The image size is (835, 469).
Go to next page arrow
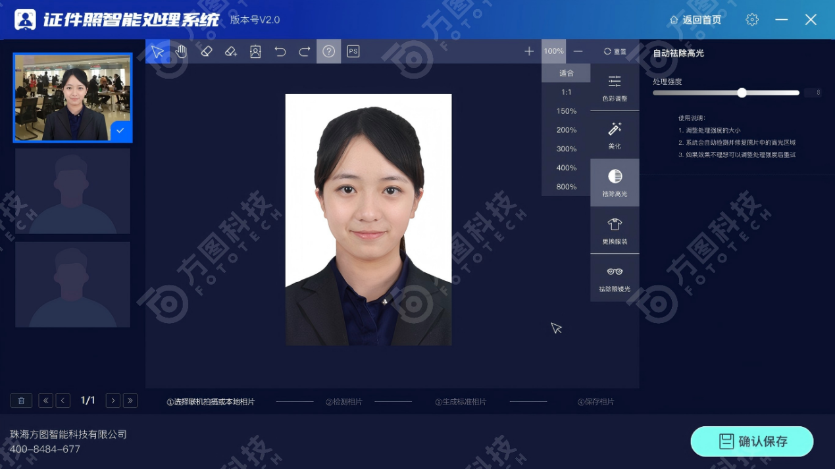tap(113, 401)
